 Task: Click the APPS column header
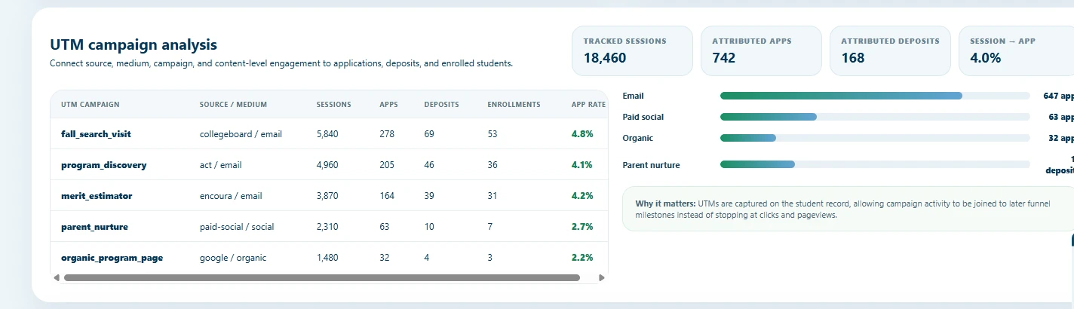(x=388, y=105)
